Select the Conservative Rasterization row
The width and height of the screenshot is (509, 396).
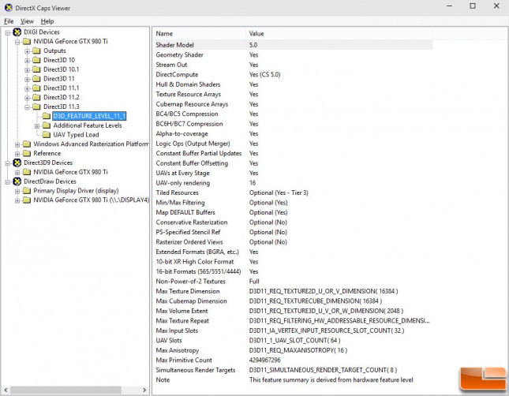click(x=293, y=222)
